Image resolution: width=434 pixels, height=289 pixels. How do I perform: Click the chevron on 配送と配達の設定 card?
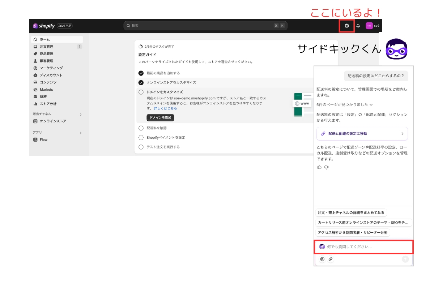pyautogui.click(x=403, y=134)
